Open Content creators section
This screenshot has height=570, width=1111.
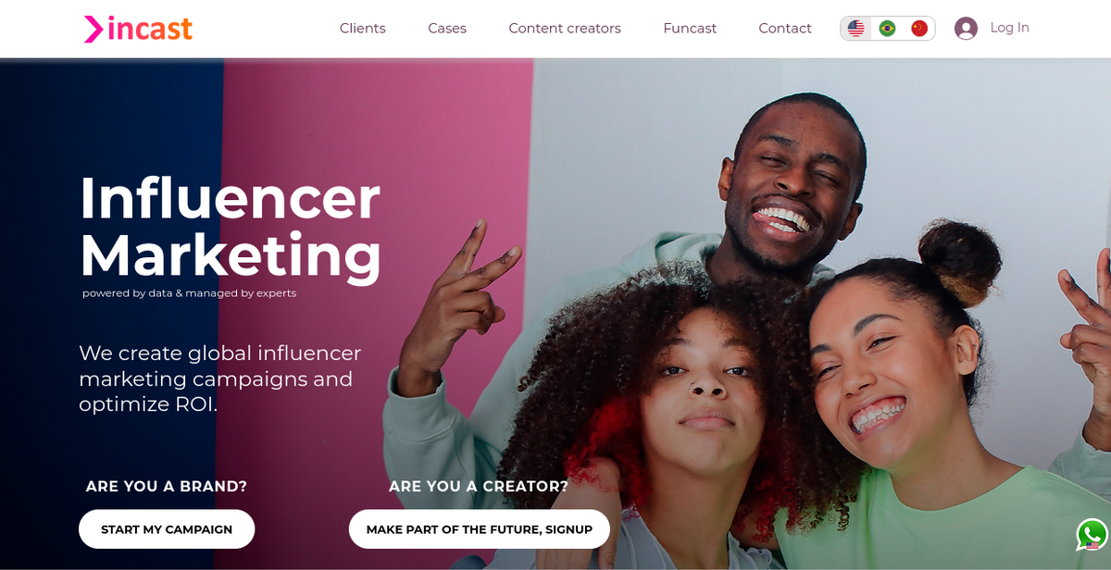pyautogui.click(x=565, y=29)
